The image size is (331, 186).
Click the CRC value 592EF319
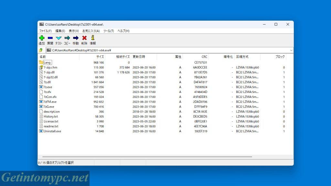tap(201, 131)
